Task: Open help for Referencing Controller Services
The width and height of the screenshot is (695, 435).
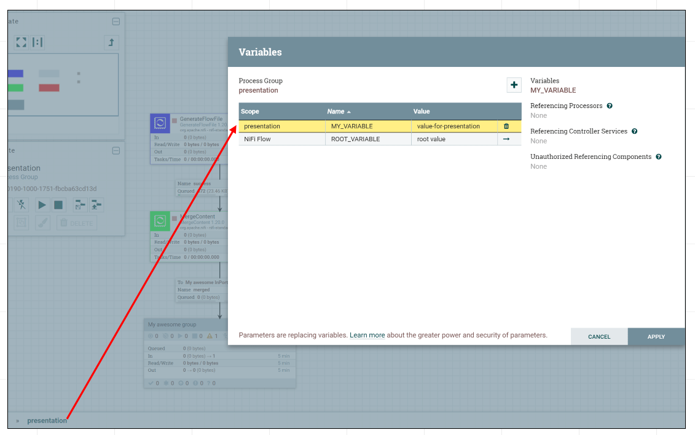Action: click(x=634, y=131)
